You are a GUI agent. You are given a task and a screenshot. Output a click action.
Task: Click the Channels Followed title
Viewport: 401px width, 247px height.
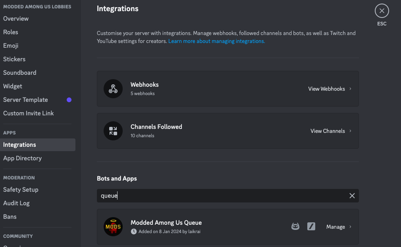coord(156,127)
